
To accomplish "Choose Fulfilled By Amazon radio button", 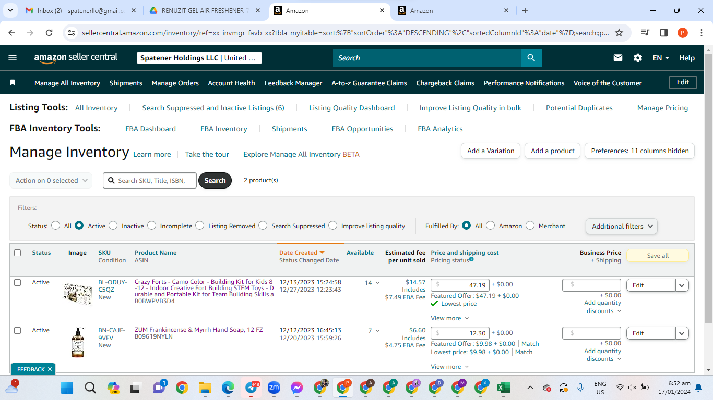I will [x=491, y=226].
